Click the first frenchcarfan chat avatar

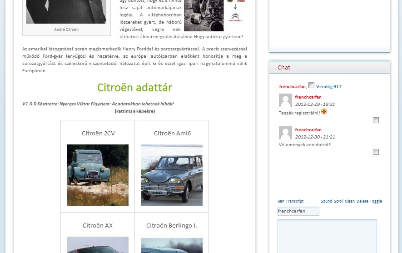coord(285,100)
